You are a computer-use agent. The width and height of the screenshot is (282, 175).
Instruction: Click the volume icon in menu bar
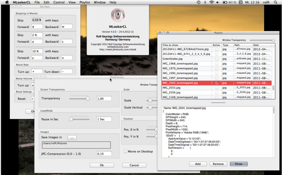point(217,2)
